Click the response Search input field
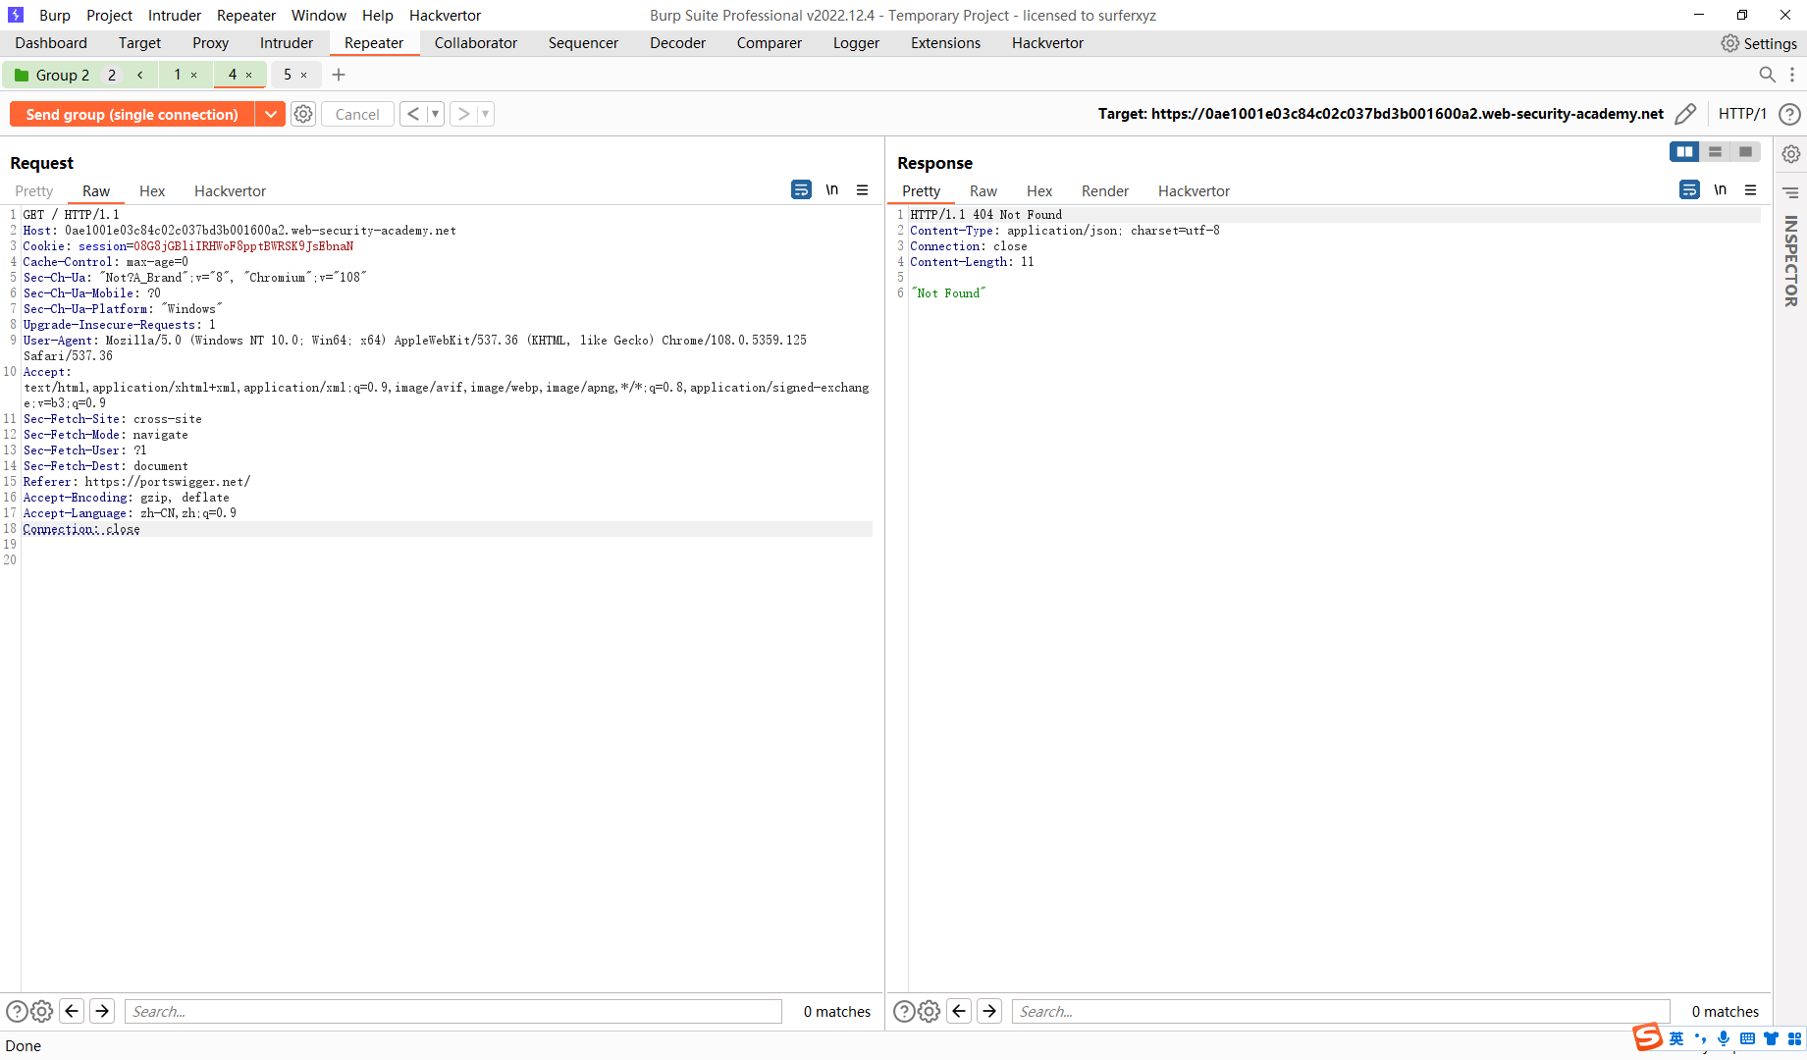Screen dimensions: 1807x1060 [1341, 1011]
